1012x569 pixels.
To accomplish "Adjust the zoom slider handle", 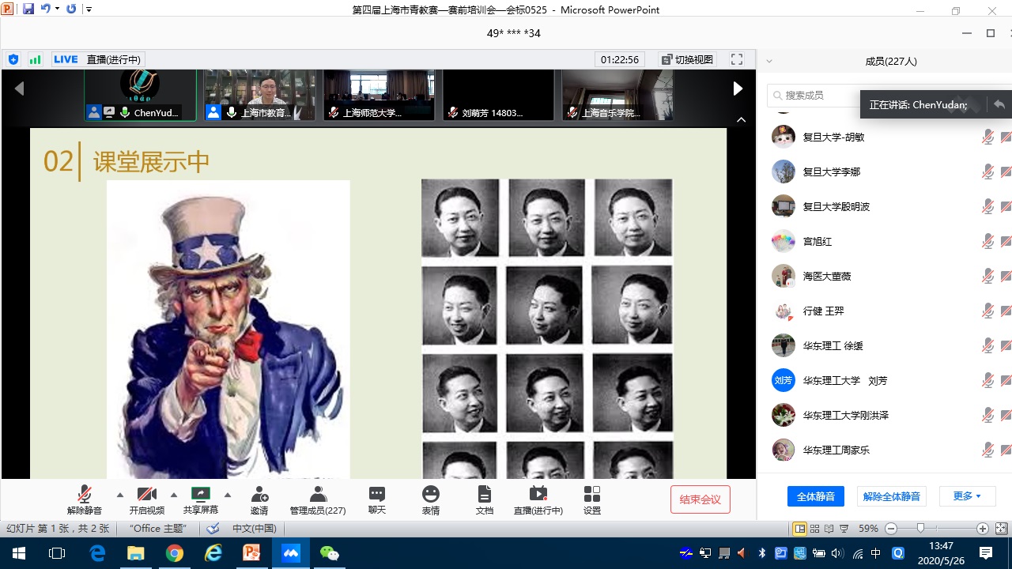I will click(x=920, y=529).
